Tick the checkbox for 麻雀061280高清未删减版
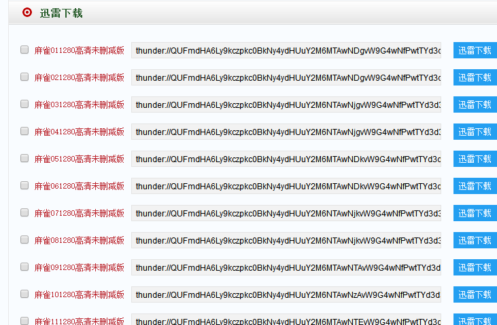The image size is (497, 325). (24, 185)
